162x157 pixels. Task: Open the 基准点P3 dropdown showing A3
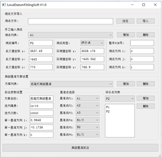coord(88,113)
